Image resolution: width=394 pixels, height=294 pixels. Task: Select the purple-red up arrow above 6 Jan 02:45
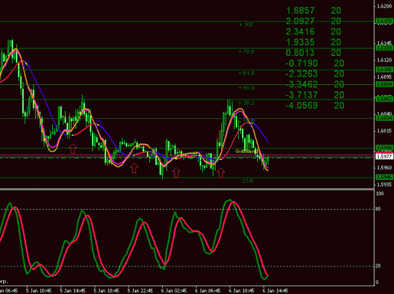(x=177, y=172)
